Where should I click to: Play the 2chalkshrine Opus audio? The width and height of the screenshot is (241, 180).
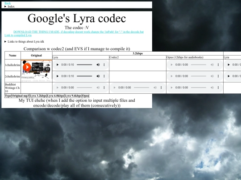(171, 76)
